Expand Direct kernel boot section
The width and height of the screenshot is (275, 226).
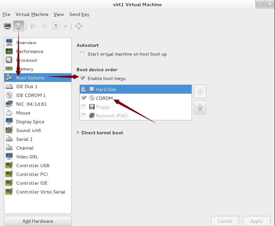click(x=78, y=133)
